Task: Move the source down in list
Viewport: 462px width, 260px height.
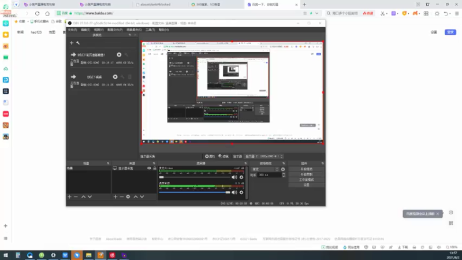Action: [141, 196]
